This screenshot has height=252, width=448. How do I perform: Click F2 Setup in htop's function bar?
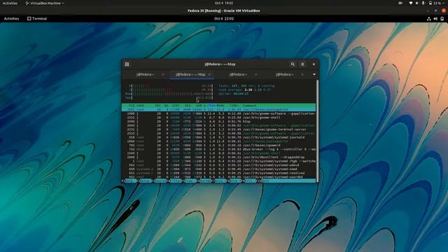[144, 181]
